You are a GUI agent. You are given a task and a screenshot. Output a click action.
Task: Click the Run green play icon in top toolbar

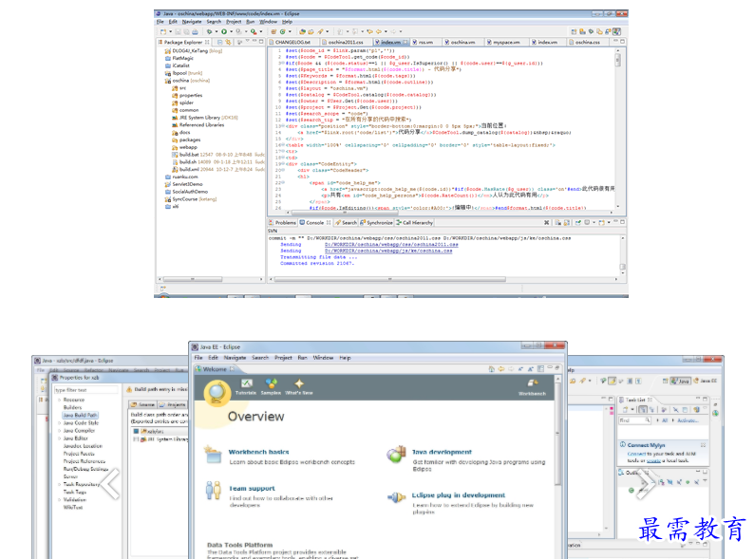click(224, 31)
